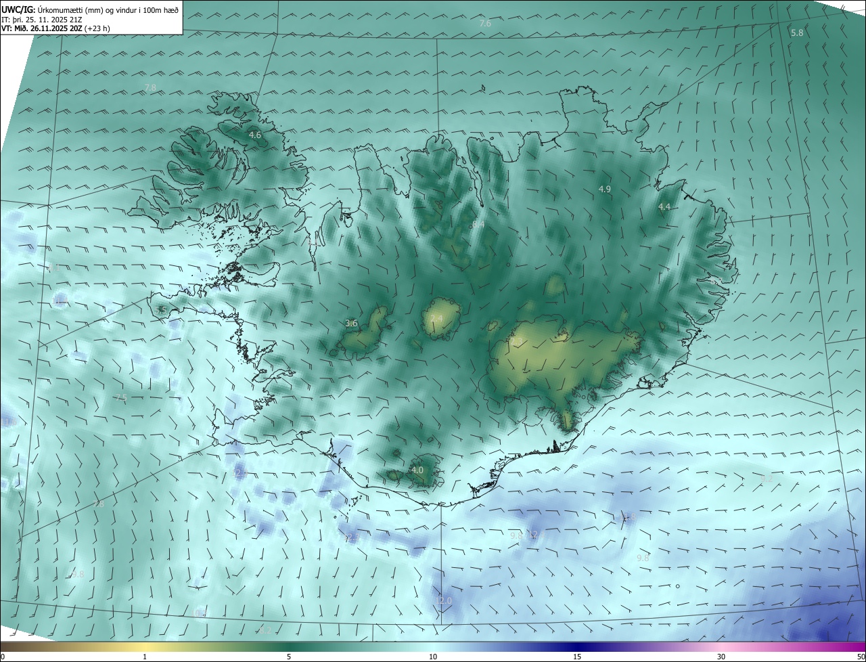Click the value label '5.8' in the corner
866x662 pixels.
[797, 32]
